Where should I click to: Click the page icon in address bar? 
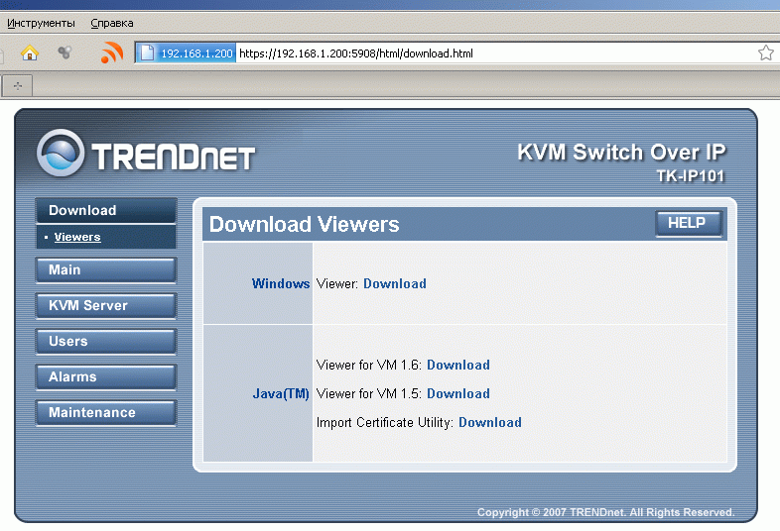click(x=147, y=53)
